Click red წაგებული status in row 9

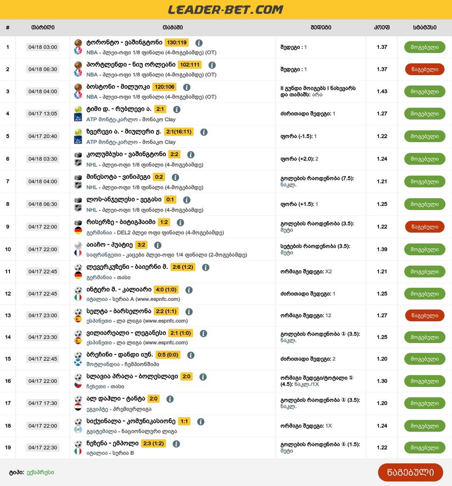point(425,227)
